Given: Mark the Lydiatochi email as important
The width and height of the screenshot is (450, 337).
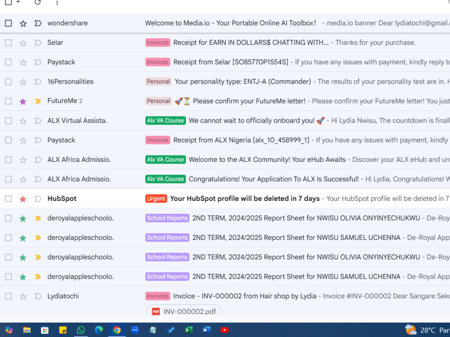Looking at the screenshot, I should [x=38, y=296].
